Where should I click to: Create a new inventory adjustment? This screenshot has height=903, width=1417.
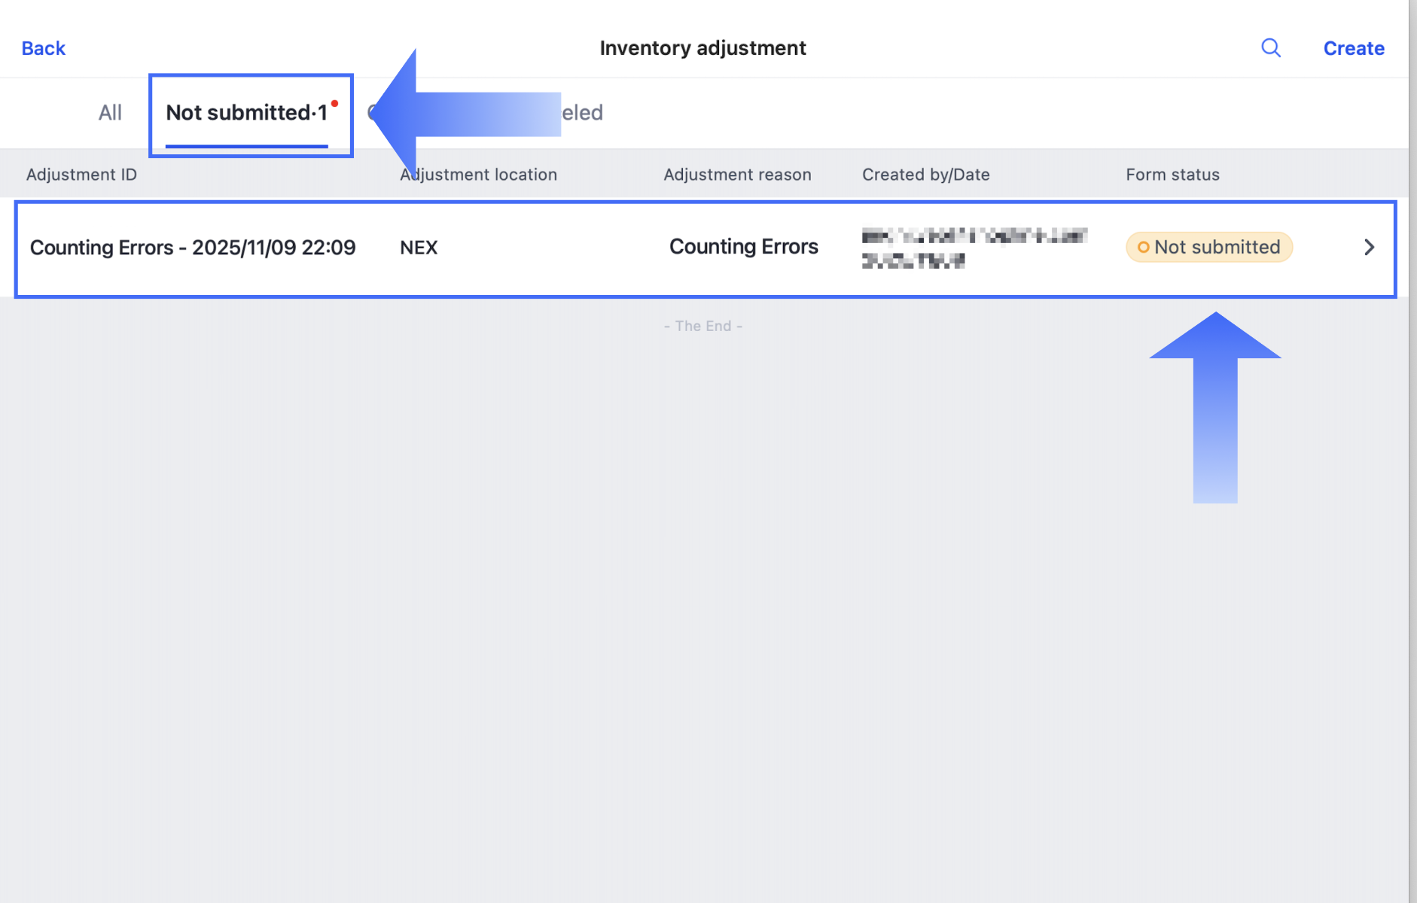[1353, 48]
